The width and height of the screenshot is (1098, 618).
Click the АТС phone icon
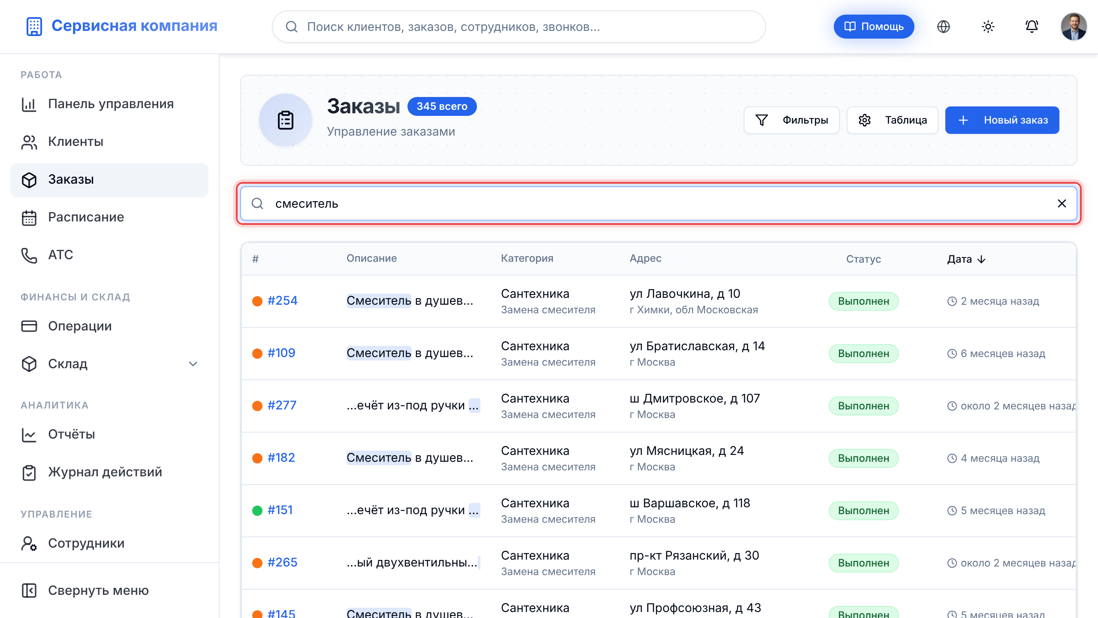[x=29, y=255]
